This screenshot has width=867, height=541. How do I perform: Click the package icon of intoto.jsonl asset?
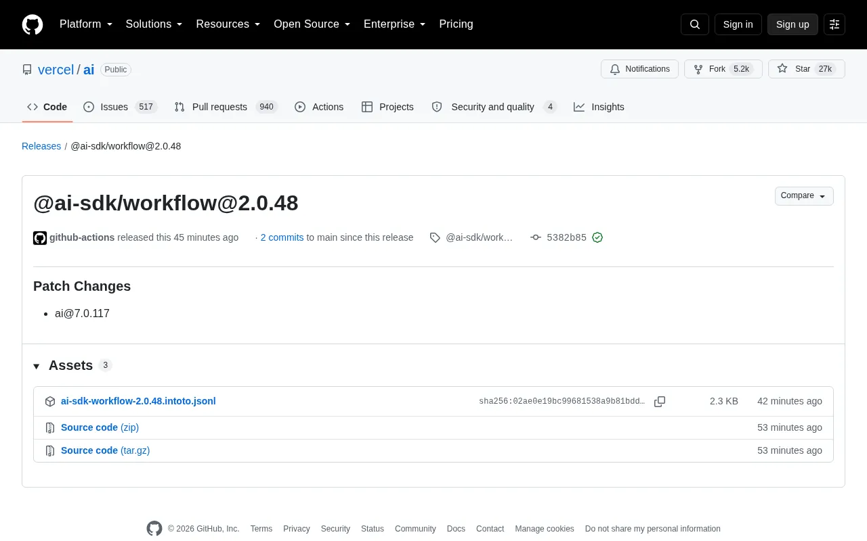click(x=50, y=402)
